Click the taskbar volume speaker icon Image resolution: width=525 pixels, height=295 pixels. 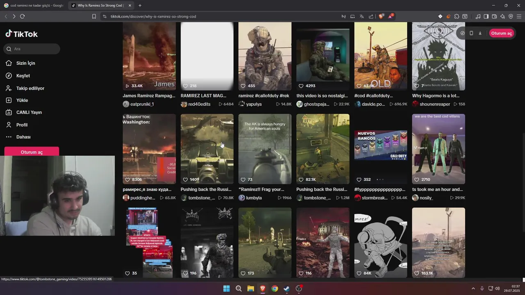click(x=498, y=288)
